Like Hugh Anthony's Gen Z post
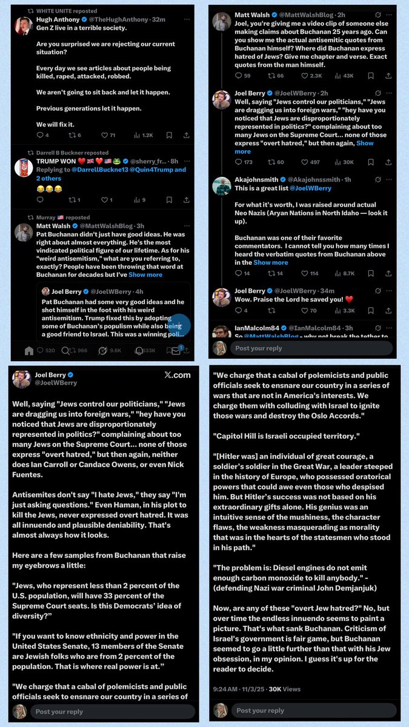 [104, 134]
